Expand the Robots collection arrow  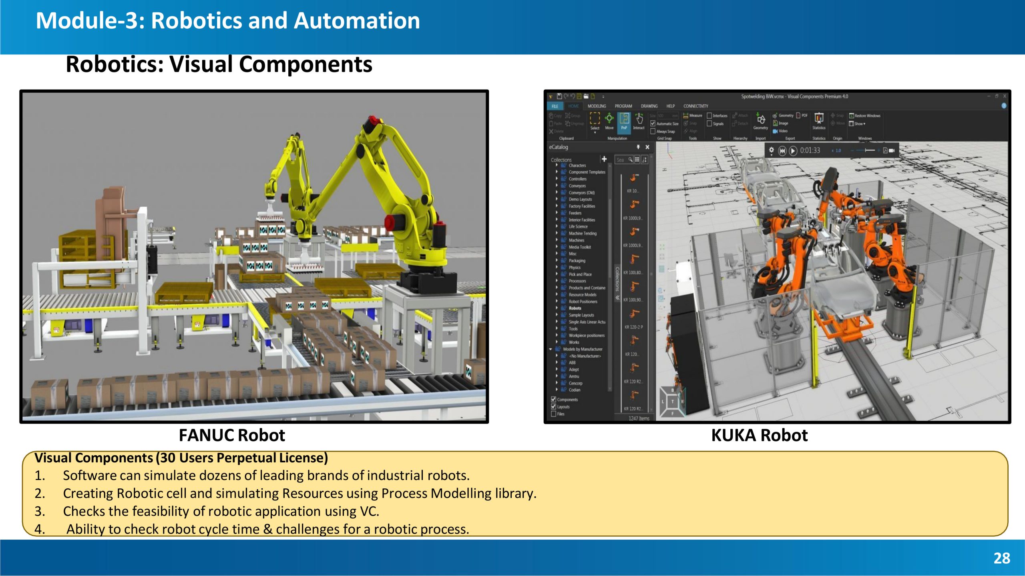click(557, 308)
